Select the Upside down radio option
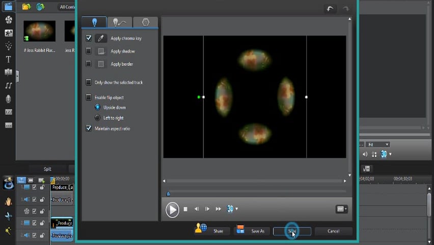The width and height of the screenshot is (434, 245). (97, 107)
